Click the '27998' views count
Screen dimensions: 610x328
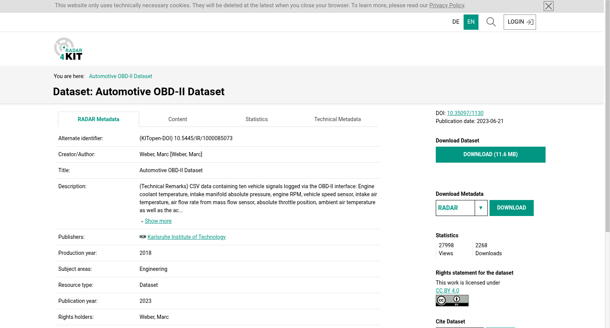click(446, 245)
